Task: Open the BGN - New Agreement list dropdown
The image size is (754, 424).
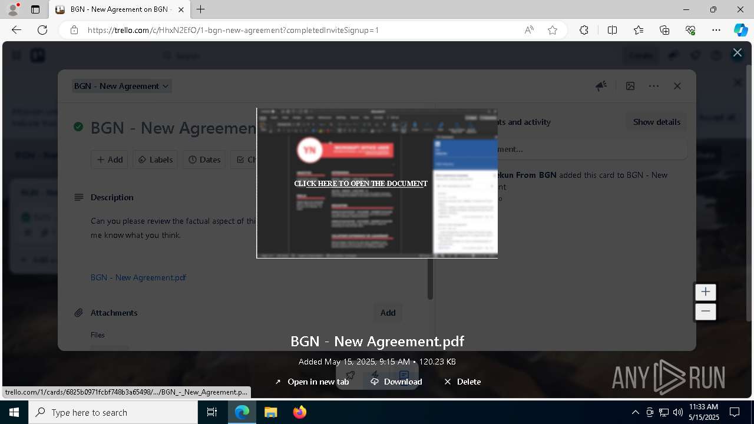Action: [121, 86]
